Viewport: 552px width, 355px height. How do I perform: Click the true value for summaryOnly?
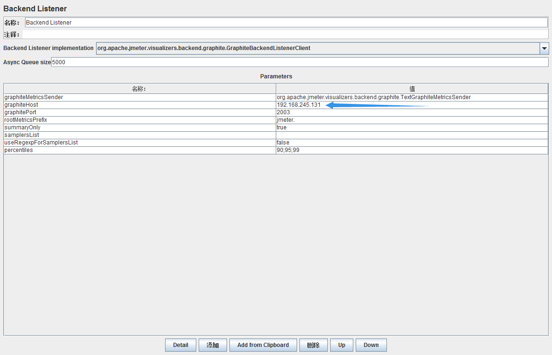tap(412, 127)
